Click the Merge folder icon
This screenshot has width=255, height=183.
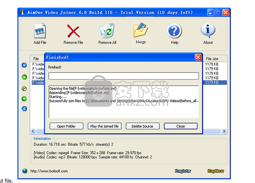pyautogui.click(x=140, y=31)
